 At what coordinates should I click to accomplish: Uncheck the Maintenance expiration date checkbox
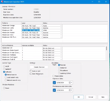(x=54, y=90)
